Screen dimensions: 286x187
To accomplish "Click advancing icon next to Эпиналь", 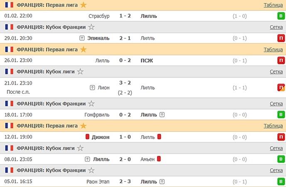I will tap(82, 38).
